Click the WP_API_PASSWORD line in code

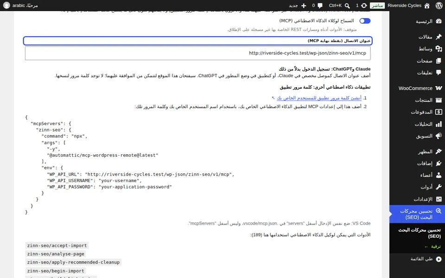coord(109,187)
